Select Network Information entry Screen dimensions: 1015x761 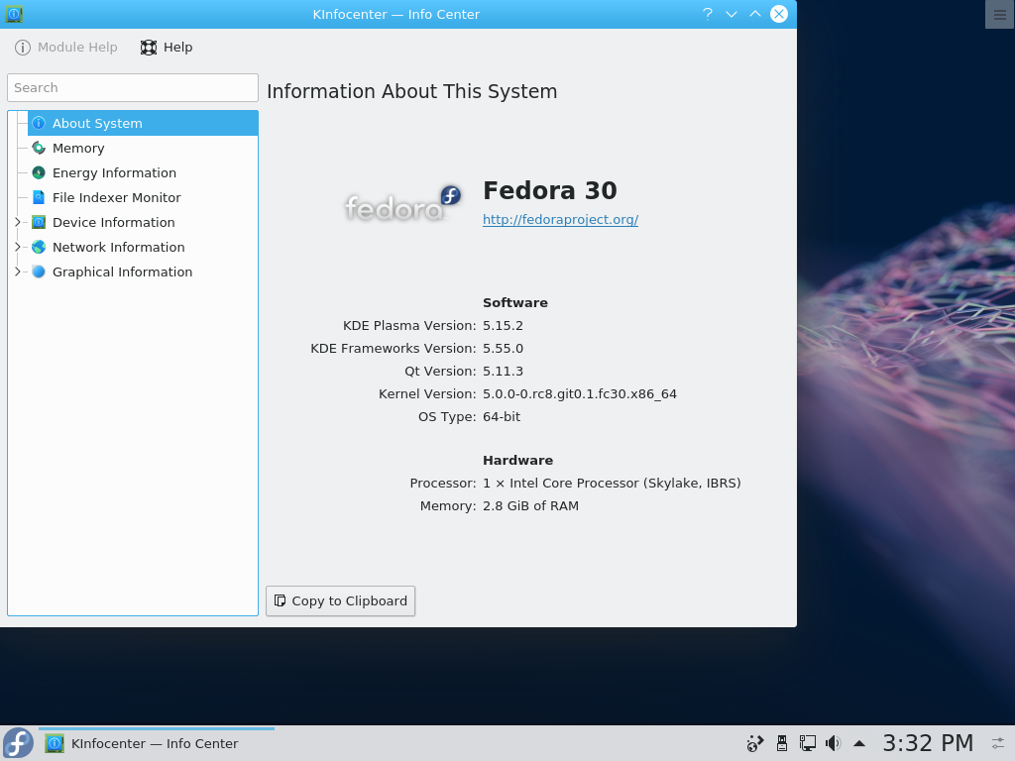tap(143, 247)
